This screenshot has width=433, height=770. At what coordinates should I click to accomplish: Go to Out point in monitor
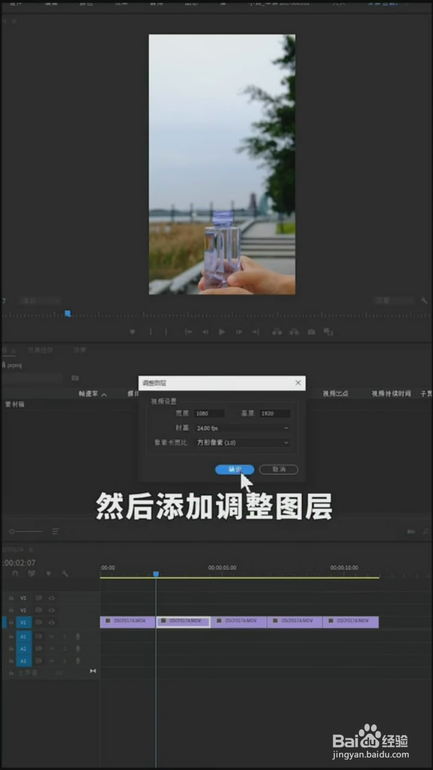[256, 331]
